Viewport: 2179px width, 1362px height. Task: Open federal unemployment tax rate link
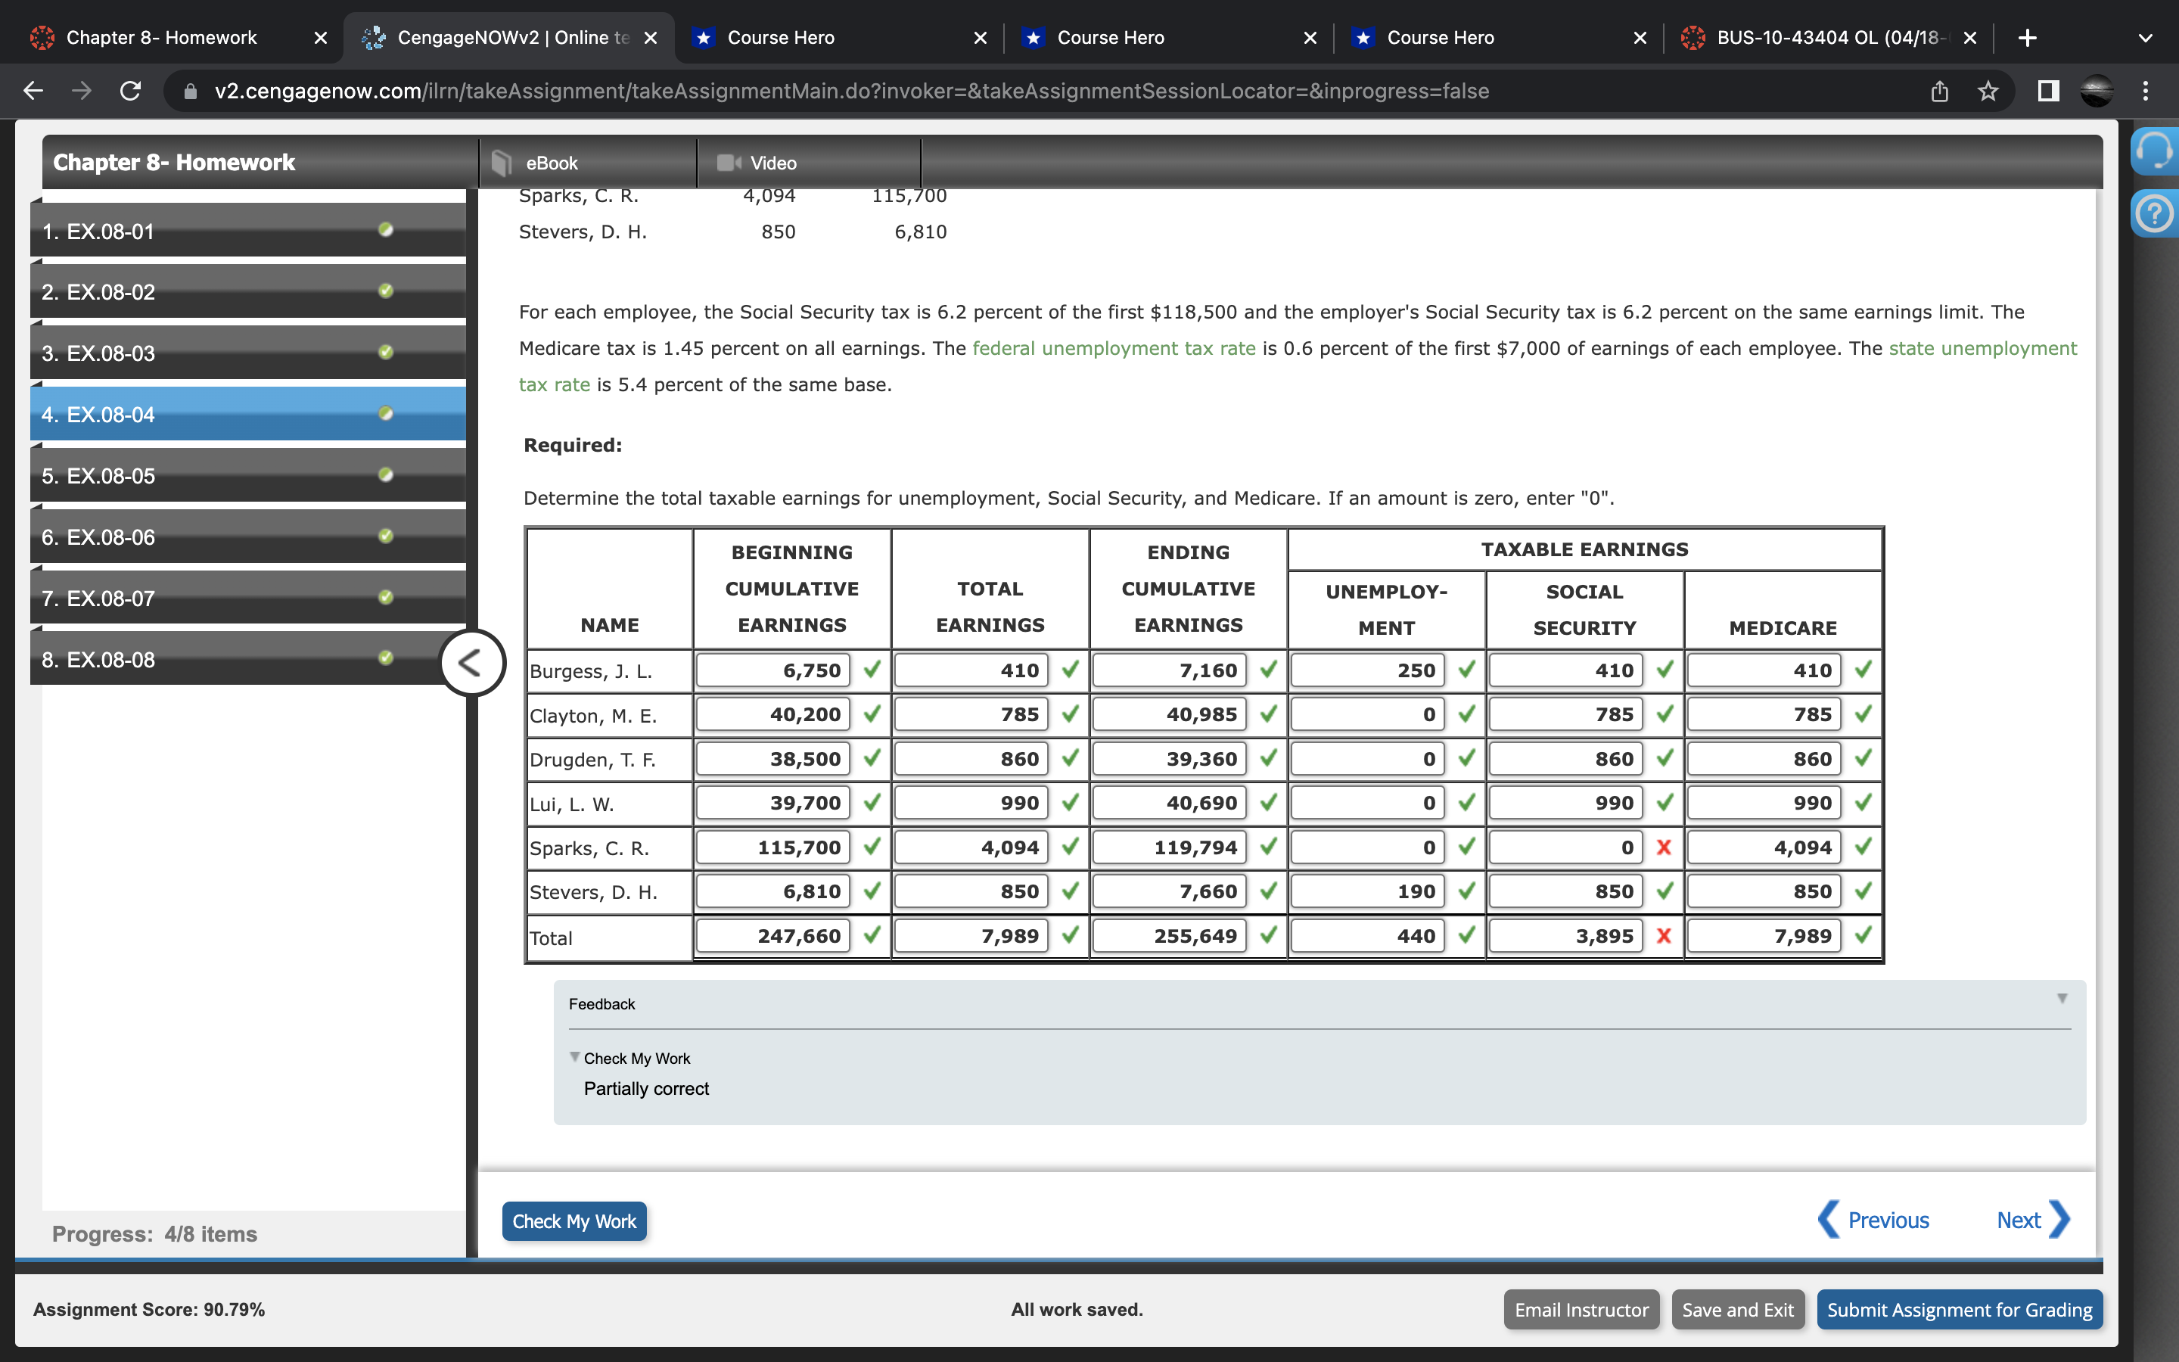point(1113,349)
